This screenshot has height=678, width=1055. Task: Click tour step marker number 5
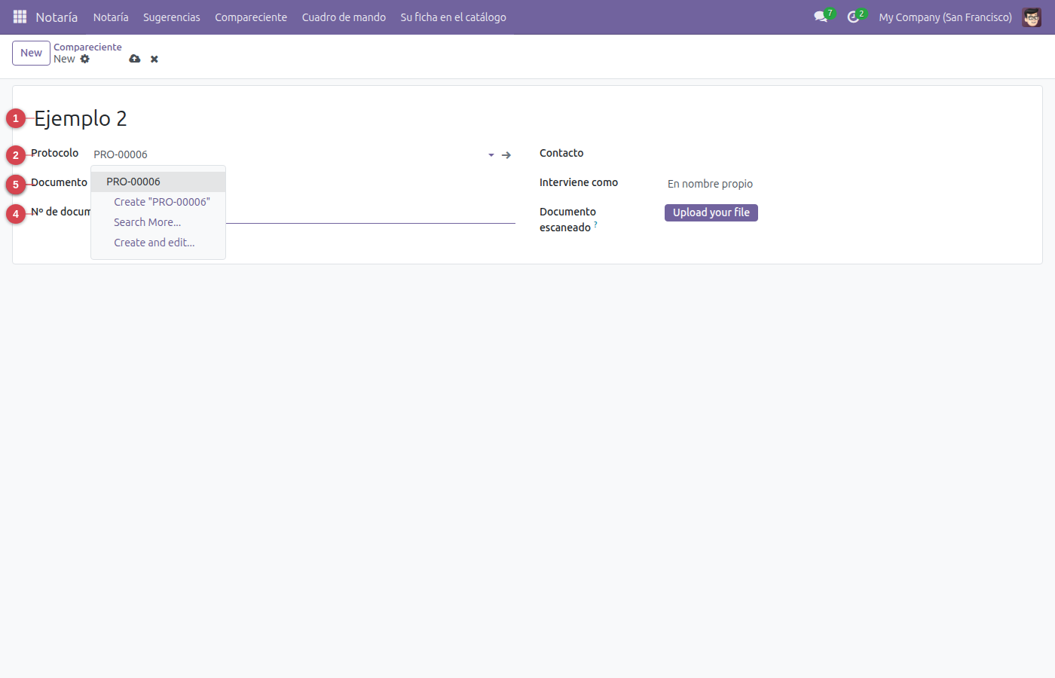tap(16, 185)
